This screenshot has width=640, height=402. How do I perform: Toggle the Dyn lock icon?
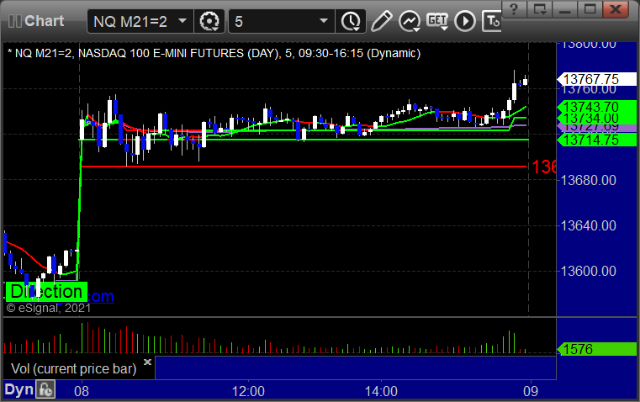pyautogui.click(x=45, y=389)
